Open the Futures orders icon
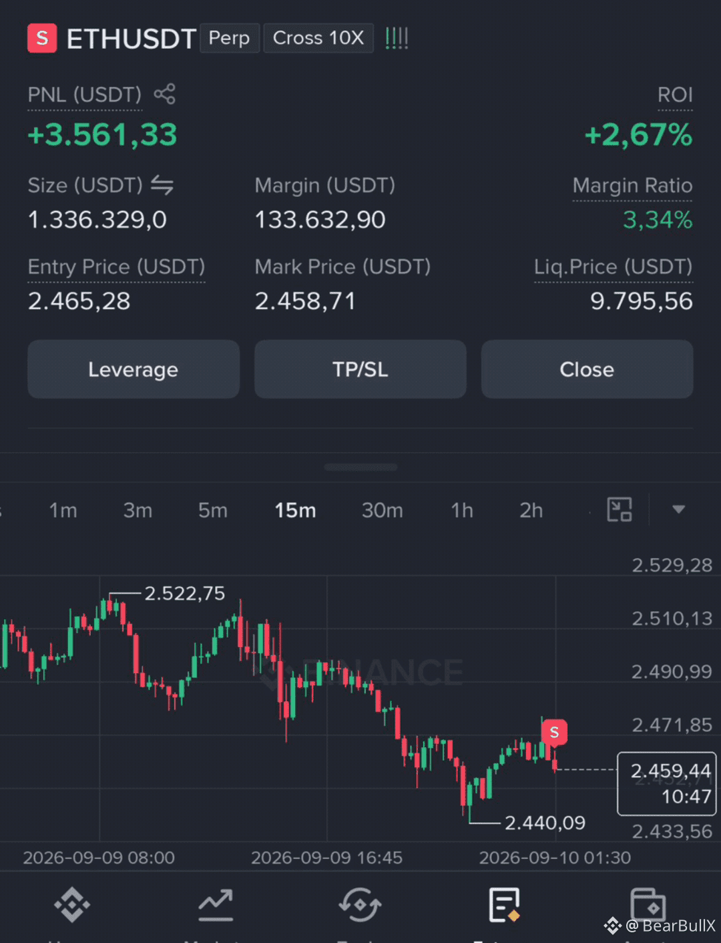The image size is (721, 943). tap(504, 905)
